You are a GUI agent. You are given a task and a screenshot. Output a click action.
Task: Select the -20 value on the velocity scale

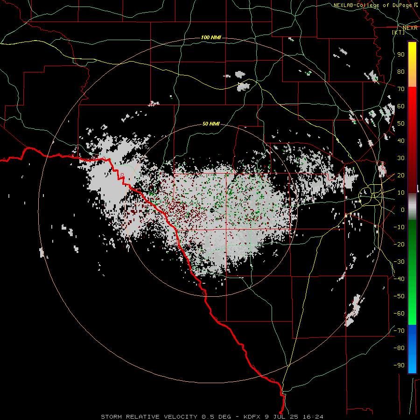point(399,244)
